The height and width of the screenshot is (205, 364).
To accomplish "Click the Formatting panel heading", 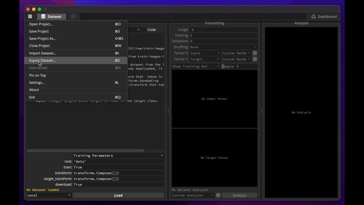I will (214, 23).
